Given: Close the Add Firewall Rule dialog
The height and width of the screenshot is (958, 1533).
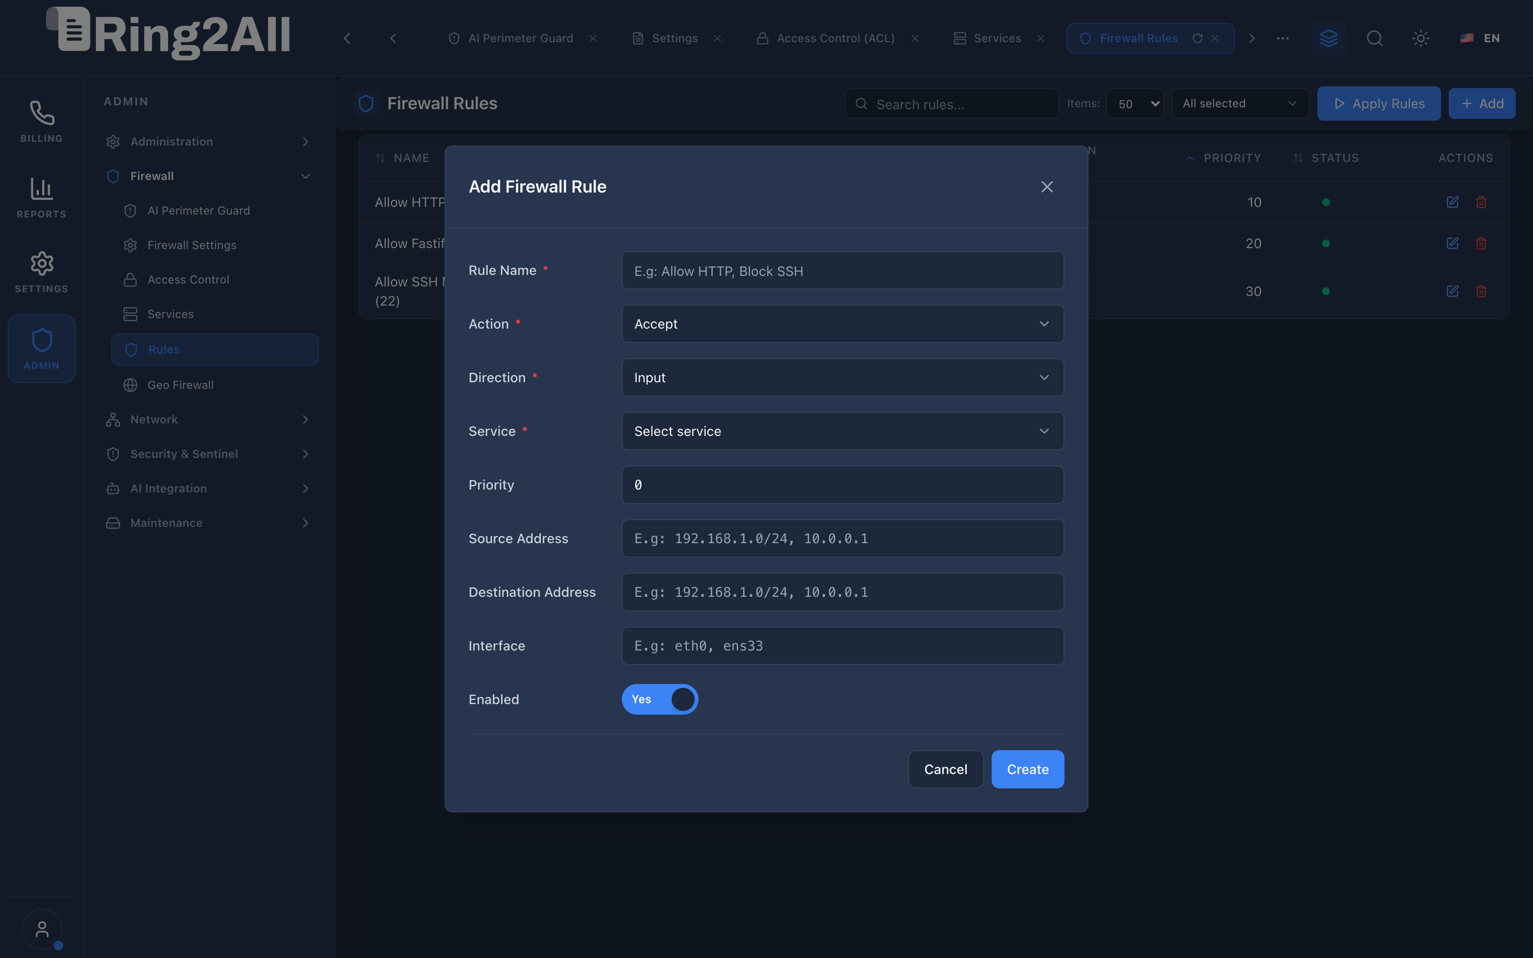Looking at the screenshot, I should click(x=1047, y=187).
